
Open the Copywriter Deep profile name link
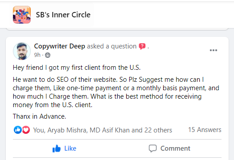[60, 46]
